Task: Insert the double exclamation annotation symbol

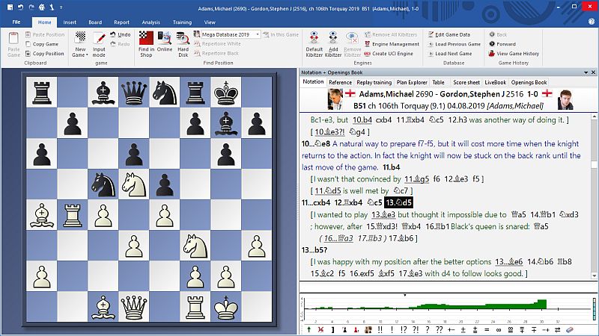Action: coord(380,329)
